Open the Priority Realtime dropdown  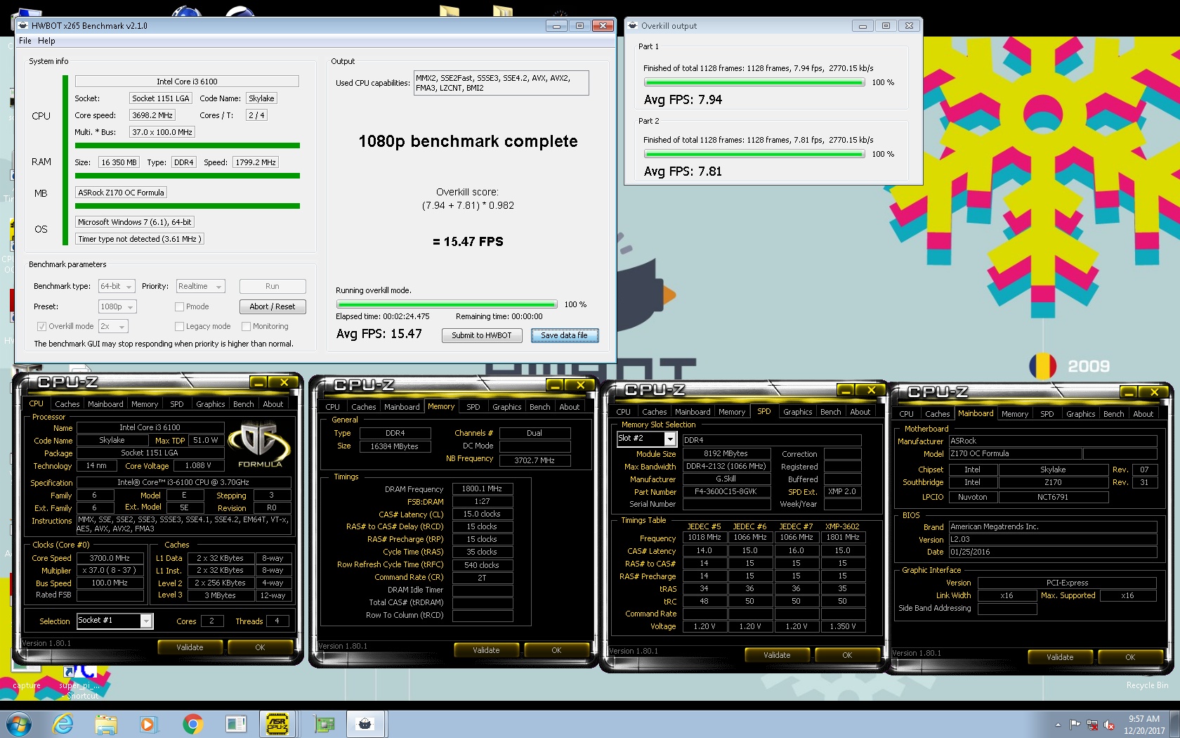point(200,287)
